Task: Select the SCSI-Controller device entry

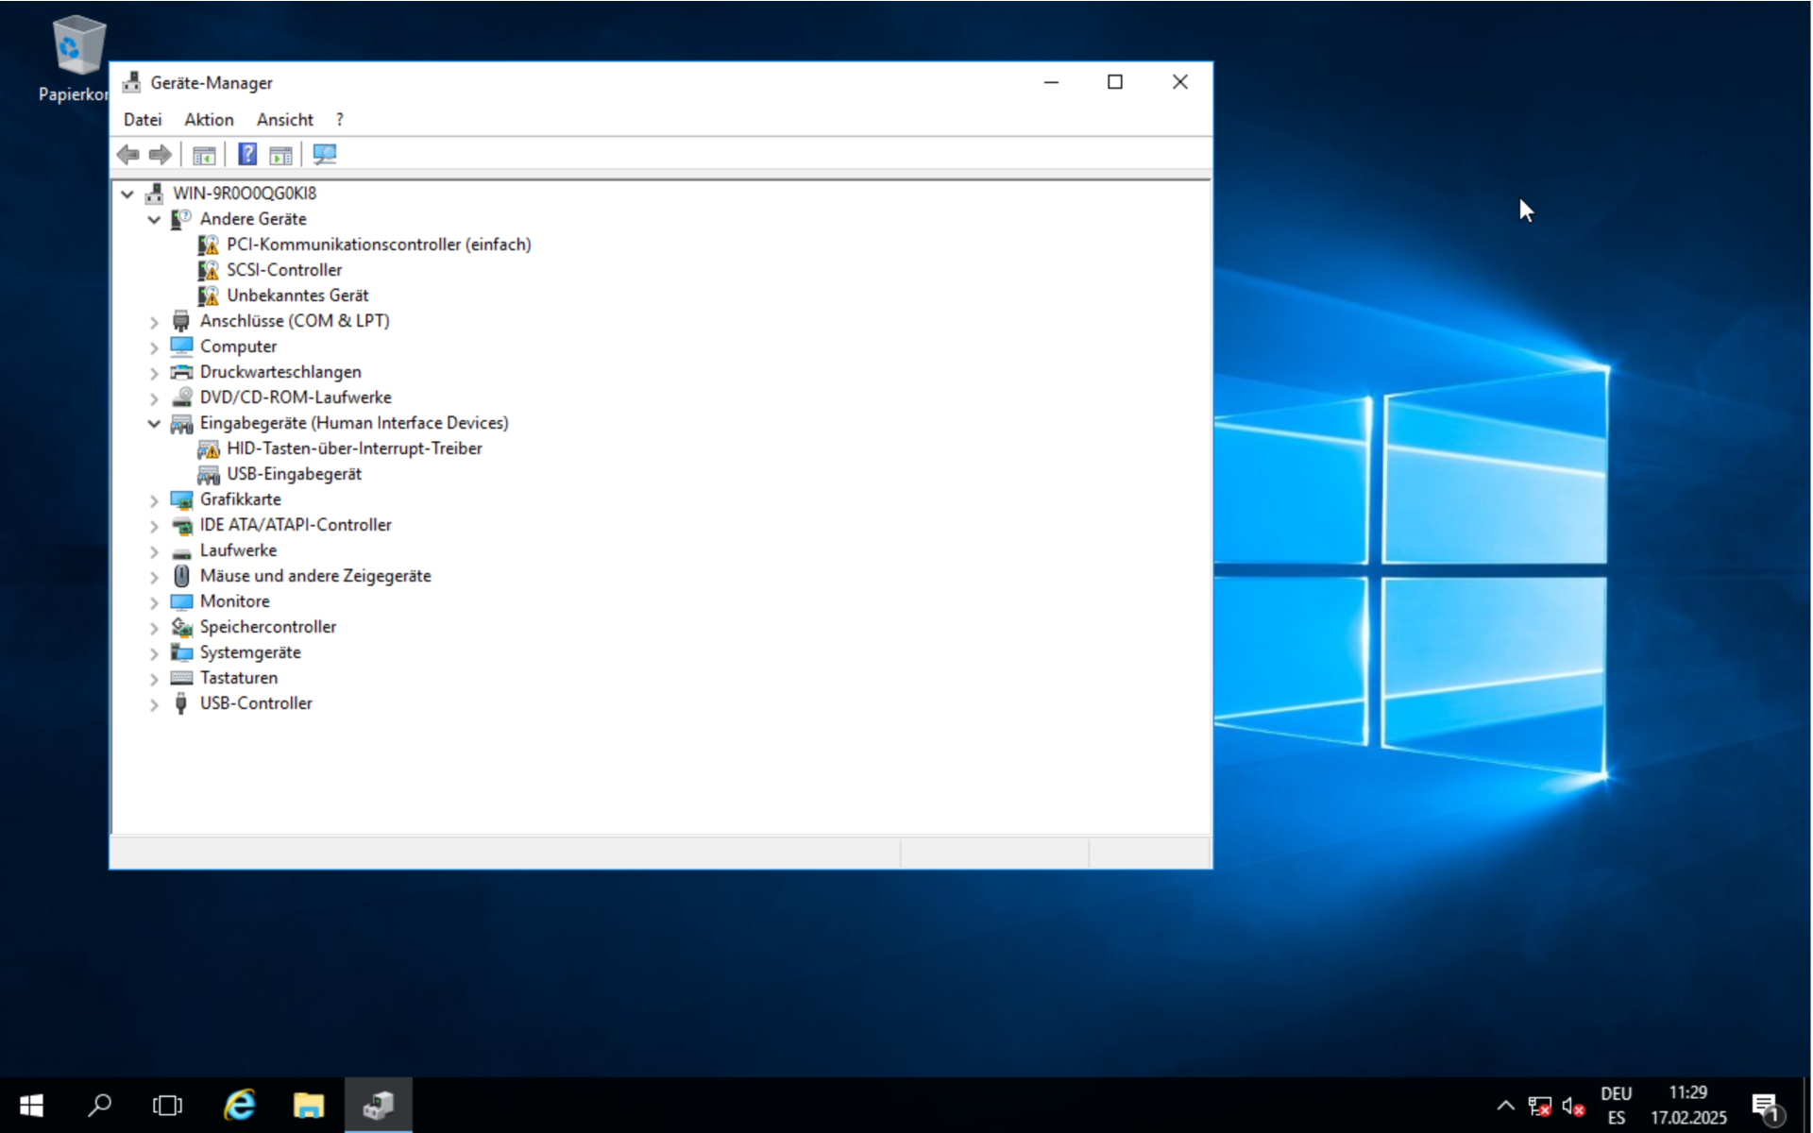Action: (x=283, y=270)
